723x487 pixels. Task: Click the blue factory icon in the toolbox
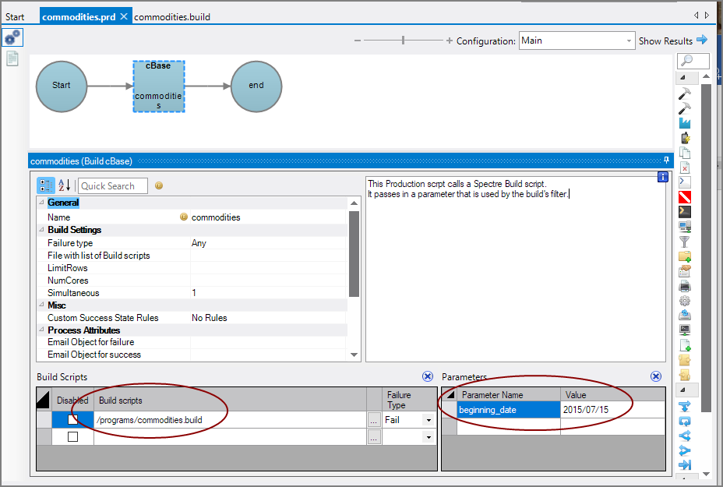pos(685,123)
